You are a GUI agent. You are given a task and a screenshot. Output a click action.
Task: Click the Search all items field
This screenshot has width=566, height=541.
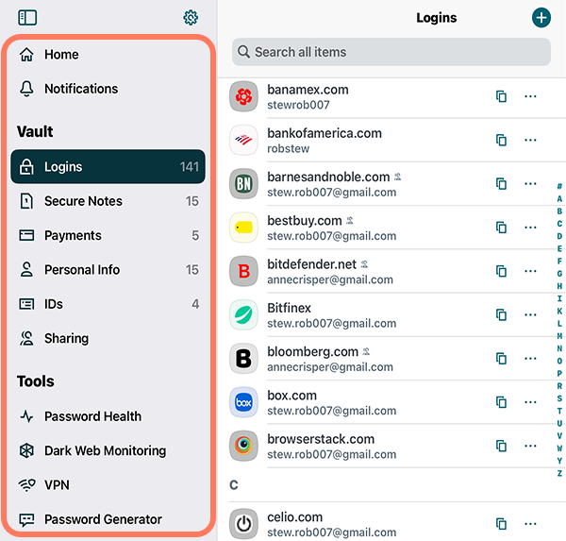(x=391, y=52)
